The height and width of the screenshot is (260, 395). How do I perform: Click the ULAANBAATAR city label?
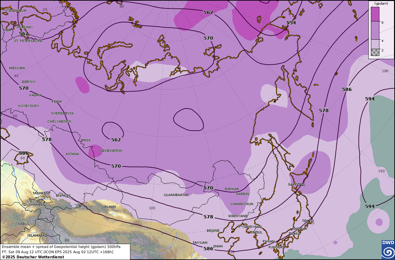click(176, 195)
